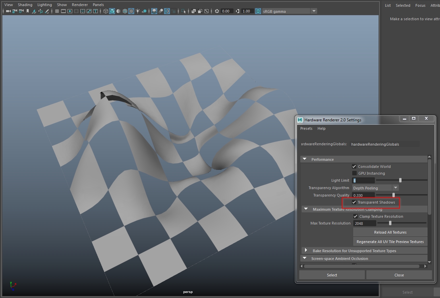Toggle the Shadows icon in viewport toolbar

[x=144, y=11]
